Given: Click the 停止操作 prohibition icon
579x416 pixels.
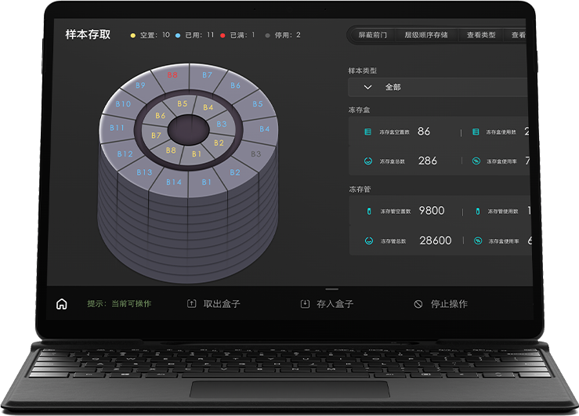Looking at the screenshot, I should (x=418, y=304).
